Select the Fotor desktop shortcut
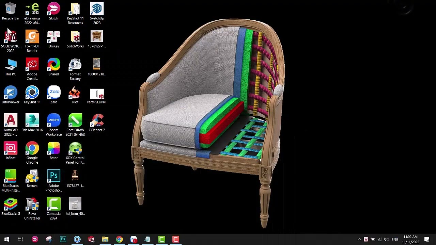The image size is (436, 245). point(53,151)
